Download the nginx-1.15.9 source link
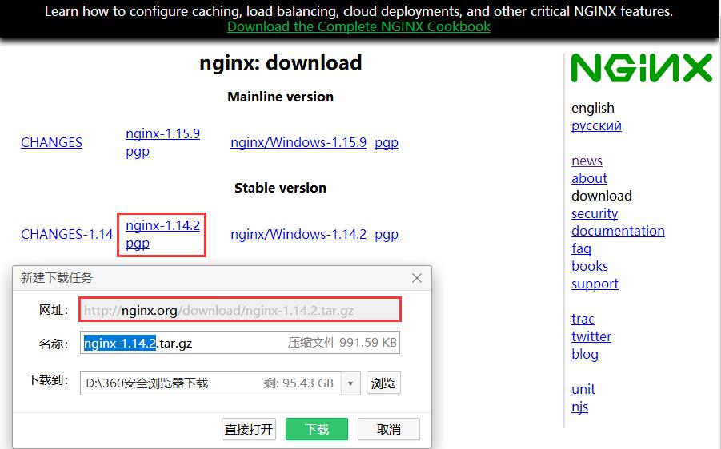 (x=162, y=133)
